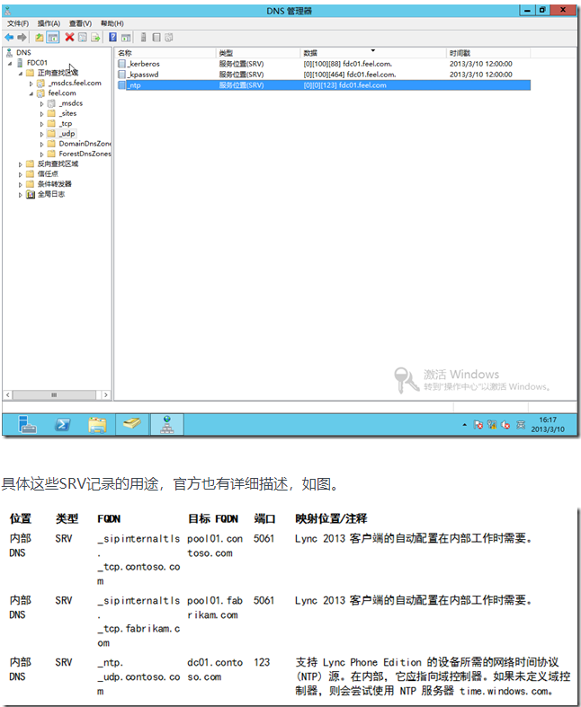Click the _kerberos record icon

[x=121, y=64]
